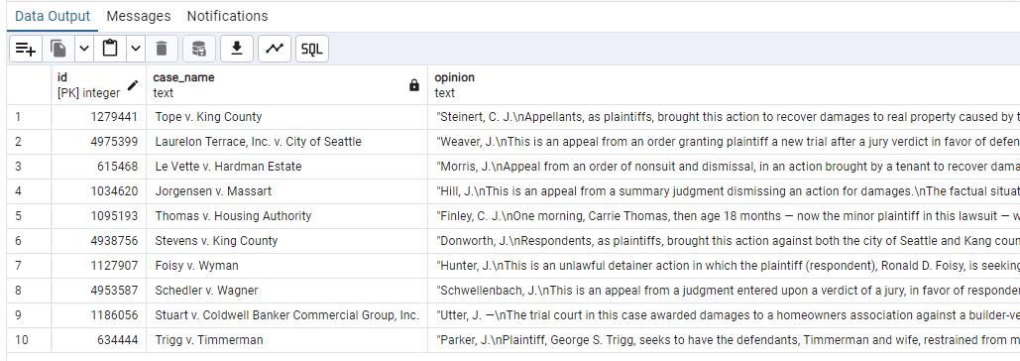This screenshot has width=1020, height=361.
Task: Click the Delete row trash icon
Action: (x=162, y=49)
